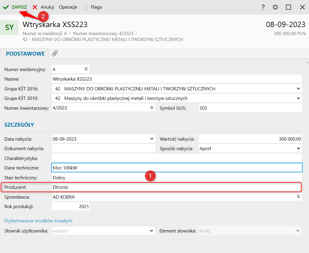Screen dimensions: 309x253
Task: Open the Operacje menu
Action: click(68, 7)
